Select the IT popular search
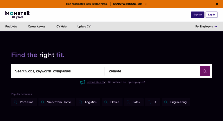This screenshot has height=121, width=223. point(153,102)
